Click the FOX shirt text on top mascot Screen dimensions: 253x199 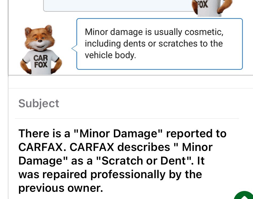(203, 5)
